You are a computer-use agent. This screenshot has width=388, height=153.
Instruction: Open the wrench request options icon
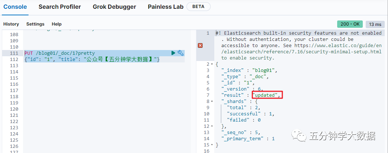point(180,53)
